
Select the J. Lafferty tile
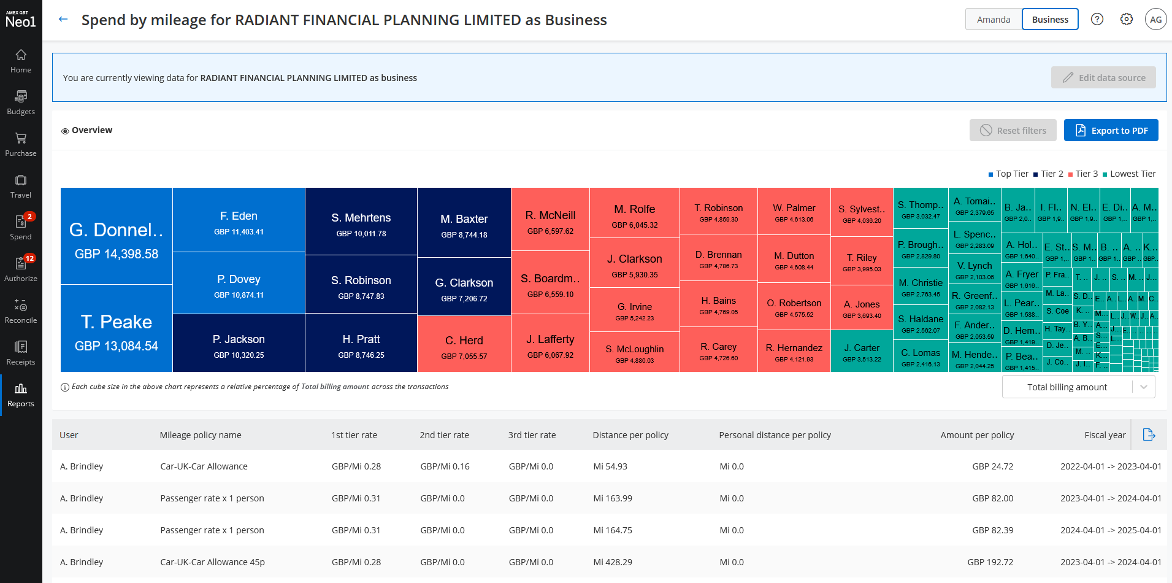click(550, 343)
